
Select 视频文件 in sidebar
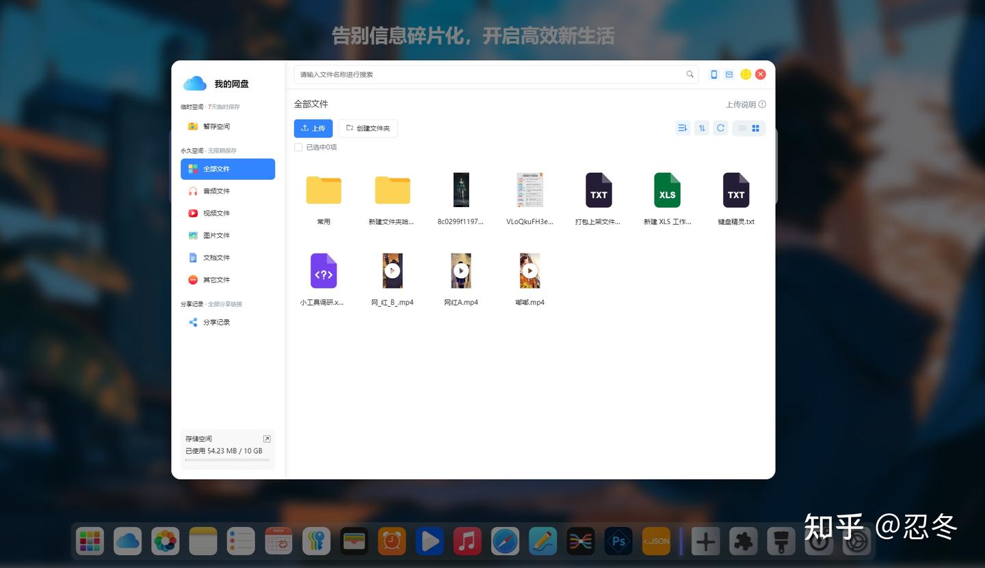tap(228, 213)
